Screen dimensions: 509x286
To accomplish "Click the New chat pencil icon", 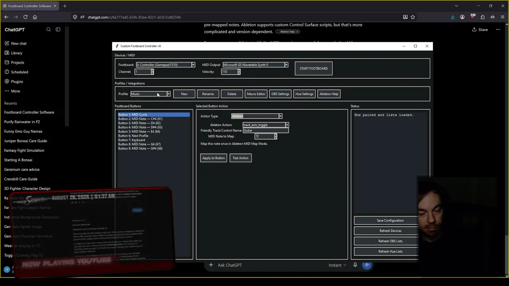I will [x=7, y=43].
